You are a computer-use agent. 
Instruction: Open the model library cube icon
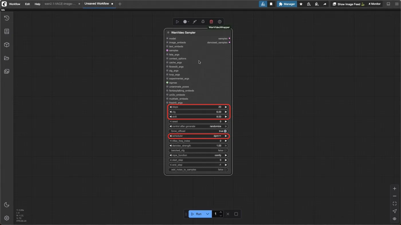(7, 45)
